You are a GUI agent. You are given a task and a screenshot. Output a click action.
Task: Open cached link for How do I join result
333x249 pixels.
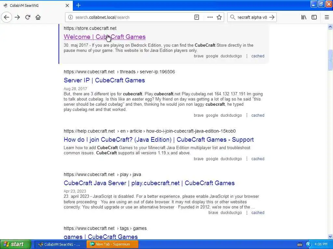coord(258,159)
